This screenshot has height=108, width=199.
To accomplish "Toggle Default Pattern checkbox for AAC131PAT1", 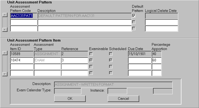I will point(134,16).
